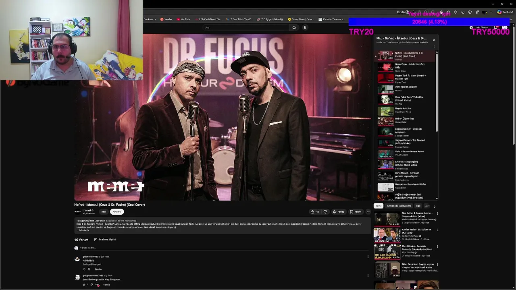The width and height of the screenshot is (516, 290).
Task: Open the T.C. İçişleri Bakanlığı bookmark
Action: click(270, 19)
